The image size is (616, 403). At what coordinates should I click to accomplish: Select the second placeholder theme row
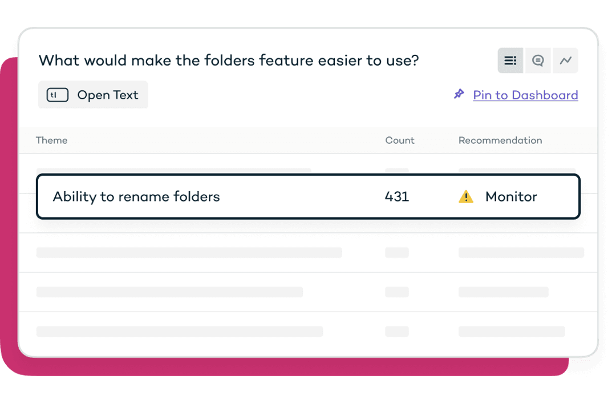pos(308,292)
